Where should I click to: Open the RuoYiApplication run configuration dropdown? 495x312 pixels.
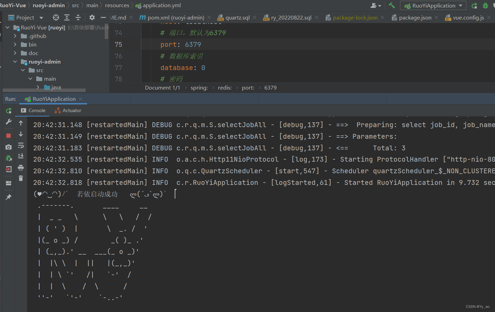pos(433,6)
